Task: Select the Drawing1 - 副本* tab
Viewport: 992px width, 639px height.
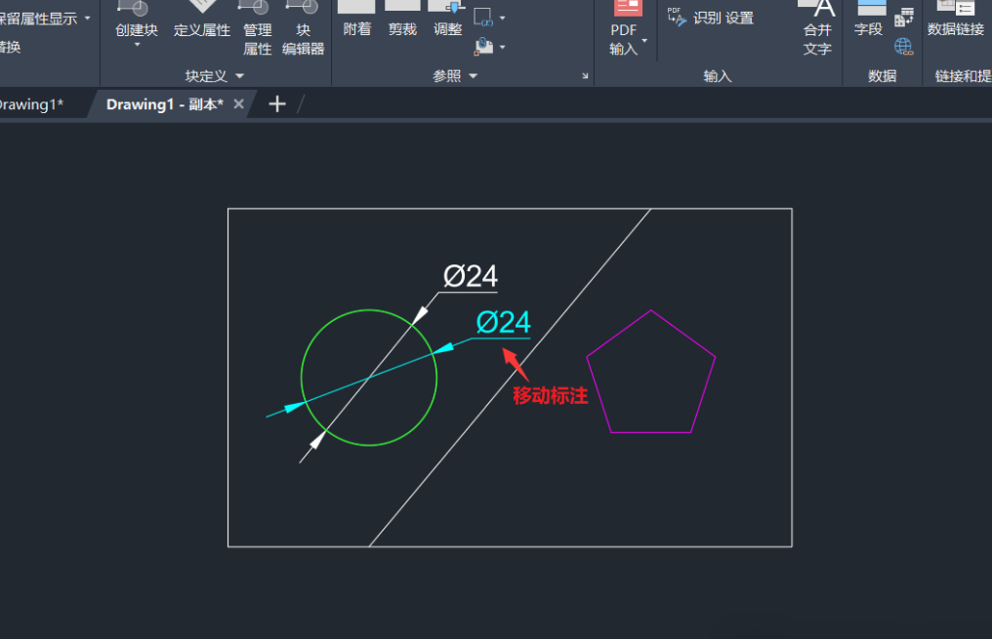Action: (164, 104)
